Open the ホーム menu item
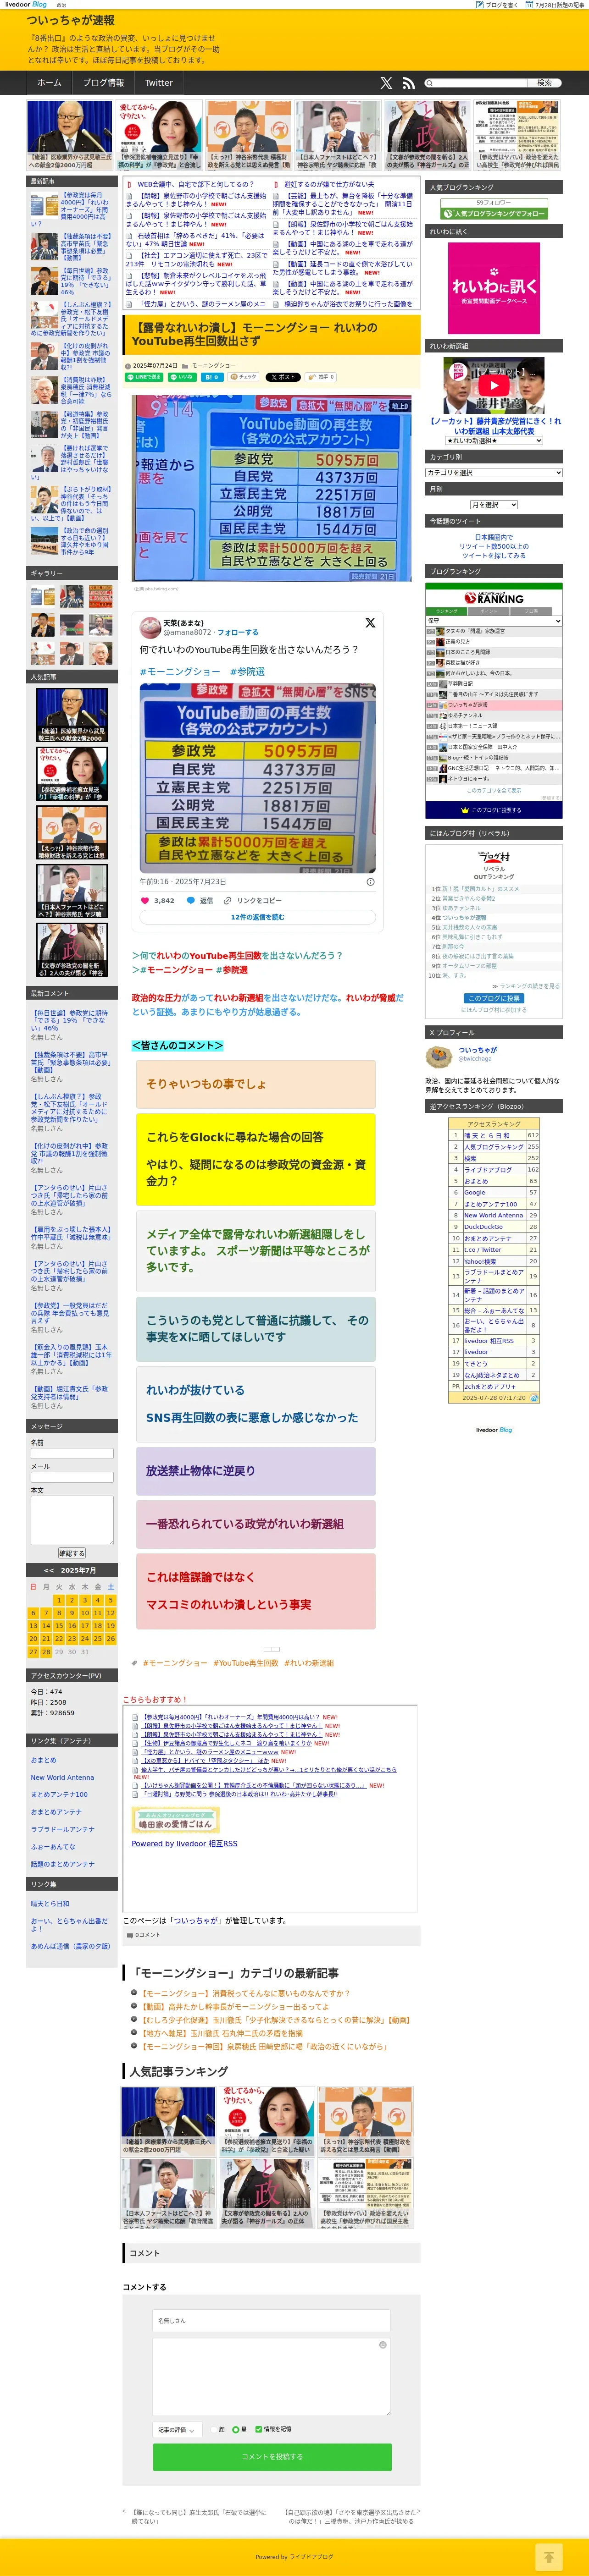The height and width of the screenshot is (2576, 589). [x=49, y=83]
